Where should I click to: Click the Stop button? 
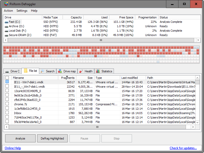pyautogui.click(x=116, y=138)
